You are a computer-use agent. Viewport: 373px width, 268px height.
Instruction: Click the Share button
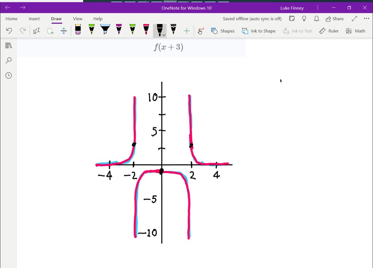tap(334, 19)
